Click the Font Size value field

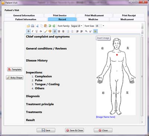coord(99,26)
